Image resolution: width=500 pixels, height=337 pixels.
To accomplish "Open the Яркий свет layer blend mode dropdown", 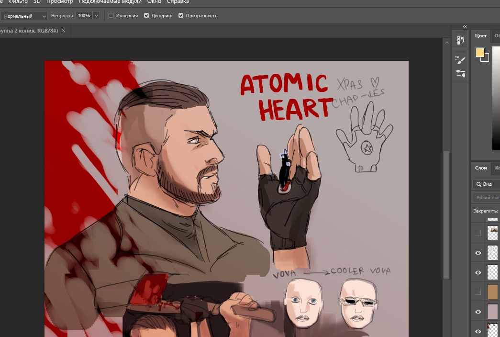I will point(486,198).
